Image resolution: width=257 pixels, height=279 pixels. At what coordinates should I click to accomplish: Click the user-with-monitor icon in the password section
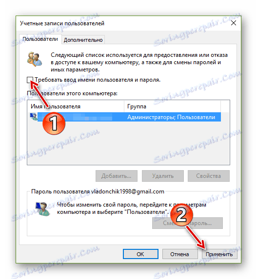coord(42,209)
